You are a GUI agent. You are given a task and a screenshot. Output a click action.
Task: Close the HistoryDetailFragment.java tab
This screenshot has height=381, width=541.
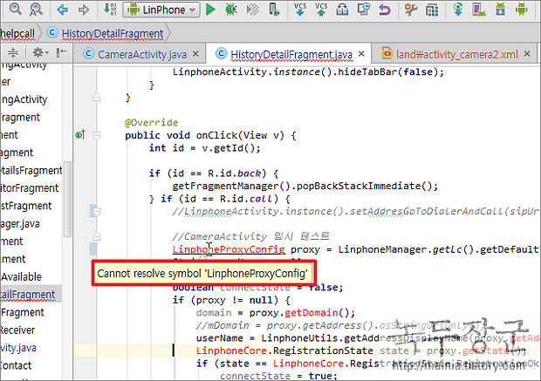pos(361,54)
